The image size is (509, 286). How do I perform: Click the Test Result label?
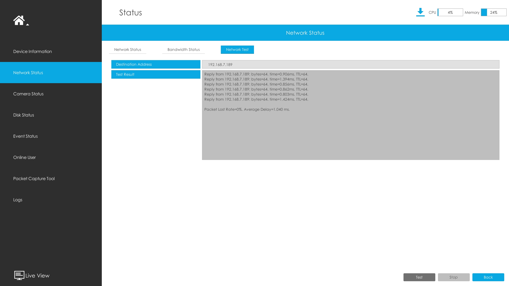[x=156, y=74]
